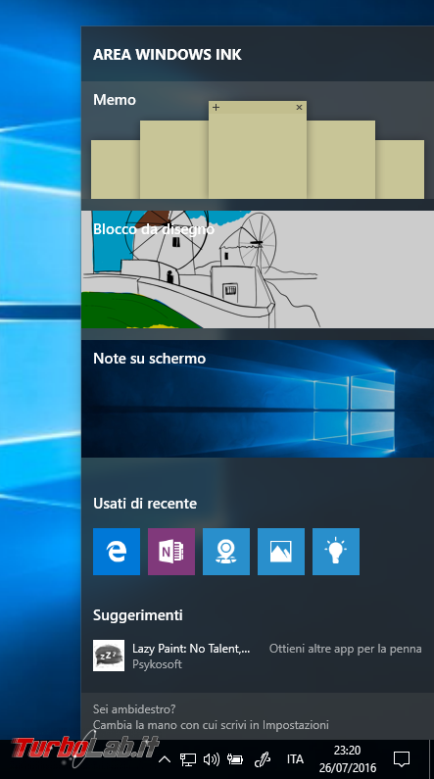Change ITA input language indicator
This screenshot has width=434, height=779.
pos(295,759)
